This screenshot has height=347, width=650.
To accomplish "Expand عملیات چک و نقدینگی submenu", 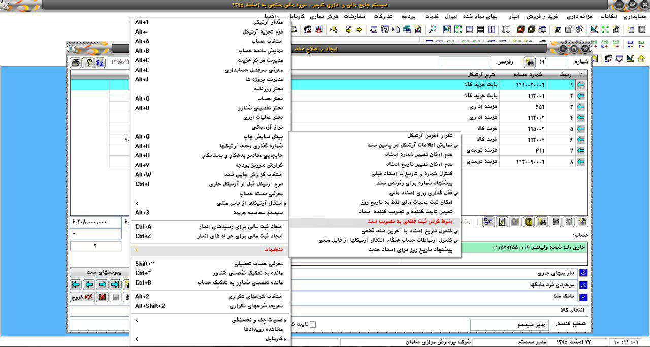I will [210, 320].
